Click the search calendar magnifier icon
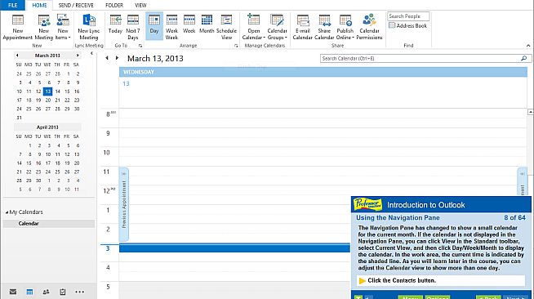The width and height of the screenshot is (534, 299). 523,59
